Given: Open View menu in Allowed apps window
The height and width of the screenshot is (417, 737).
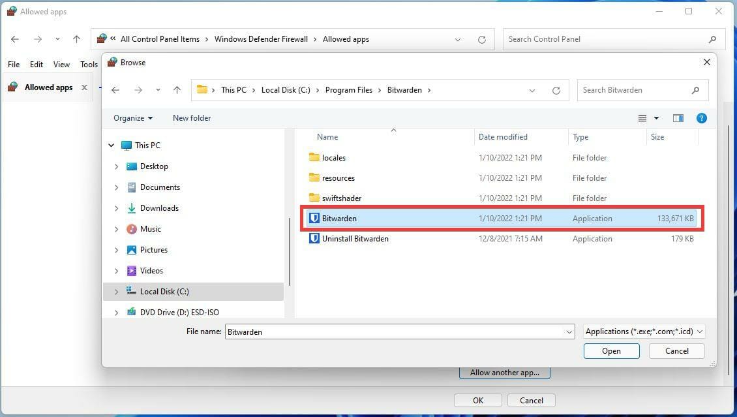Looking at the screenshot, I should click(x=61, y=65).
